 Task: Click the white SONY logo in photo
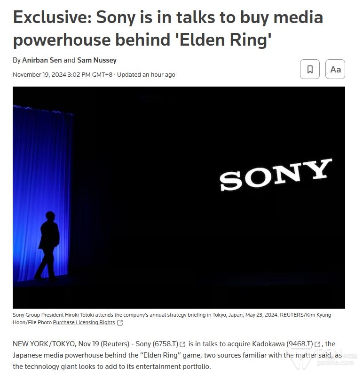click(x=276, y=175)
